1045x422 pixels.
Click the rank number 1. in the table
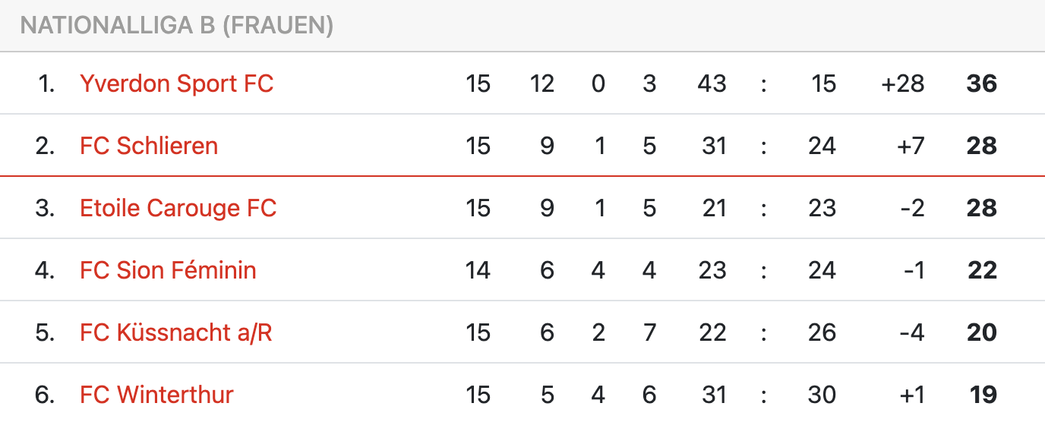tap(46, 83)
